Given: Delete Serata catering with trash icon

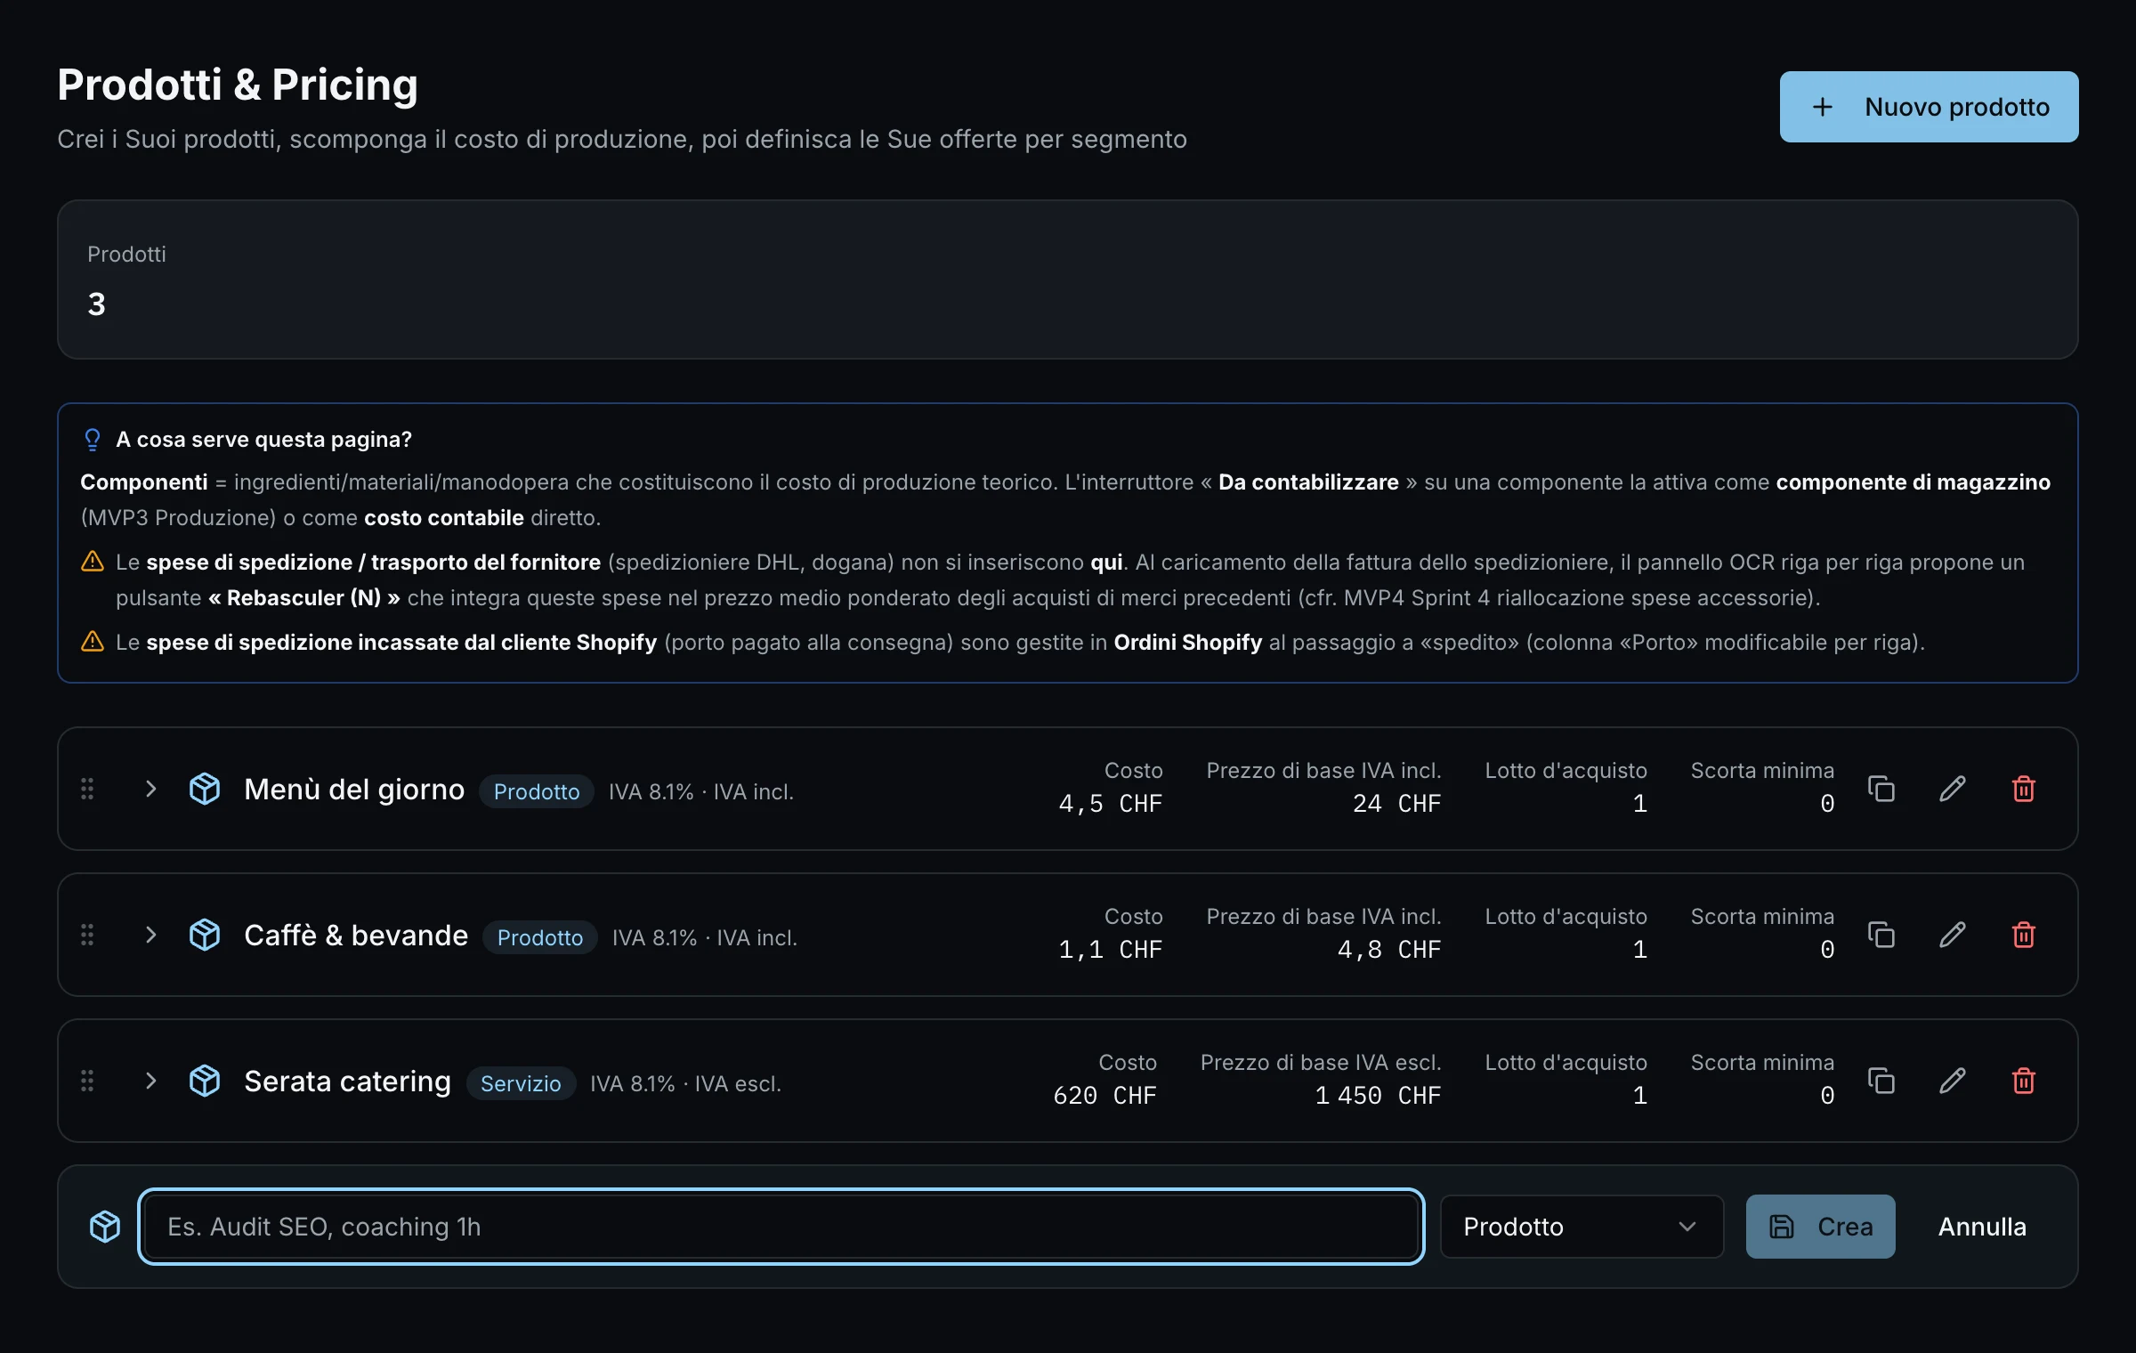Looking at the screenshot, I should (x=2023, y=1081).
